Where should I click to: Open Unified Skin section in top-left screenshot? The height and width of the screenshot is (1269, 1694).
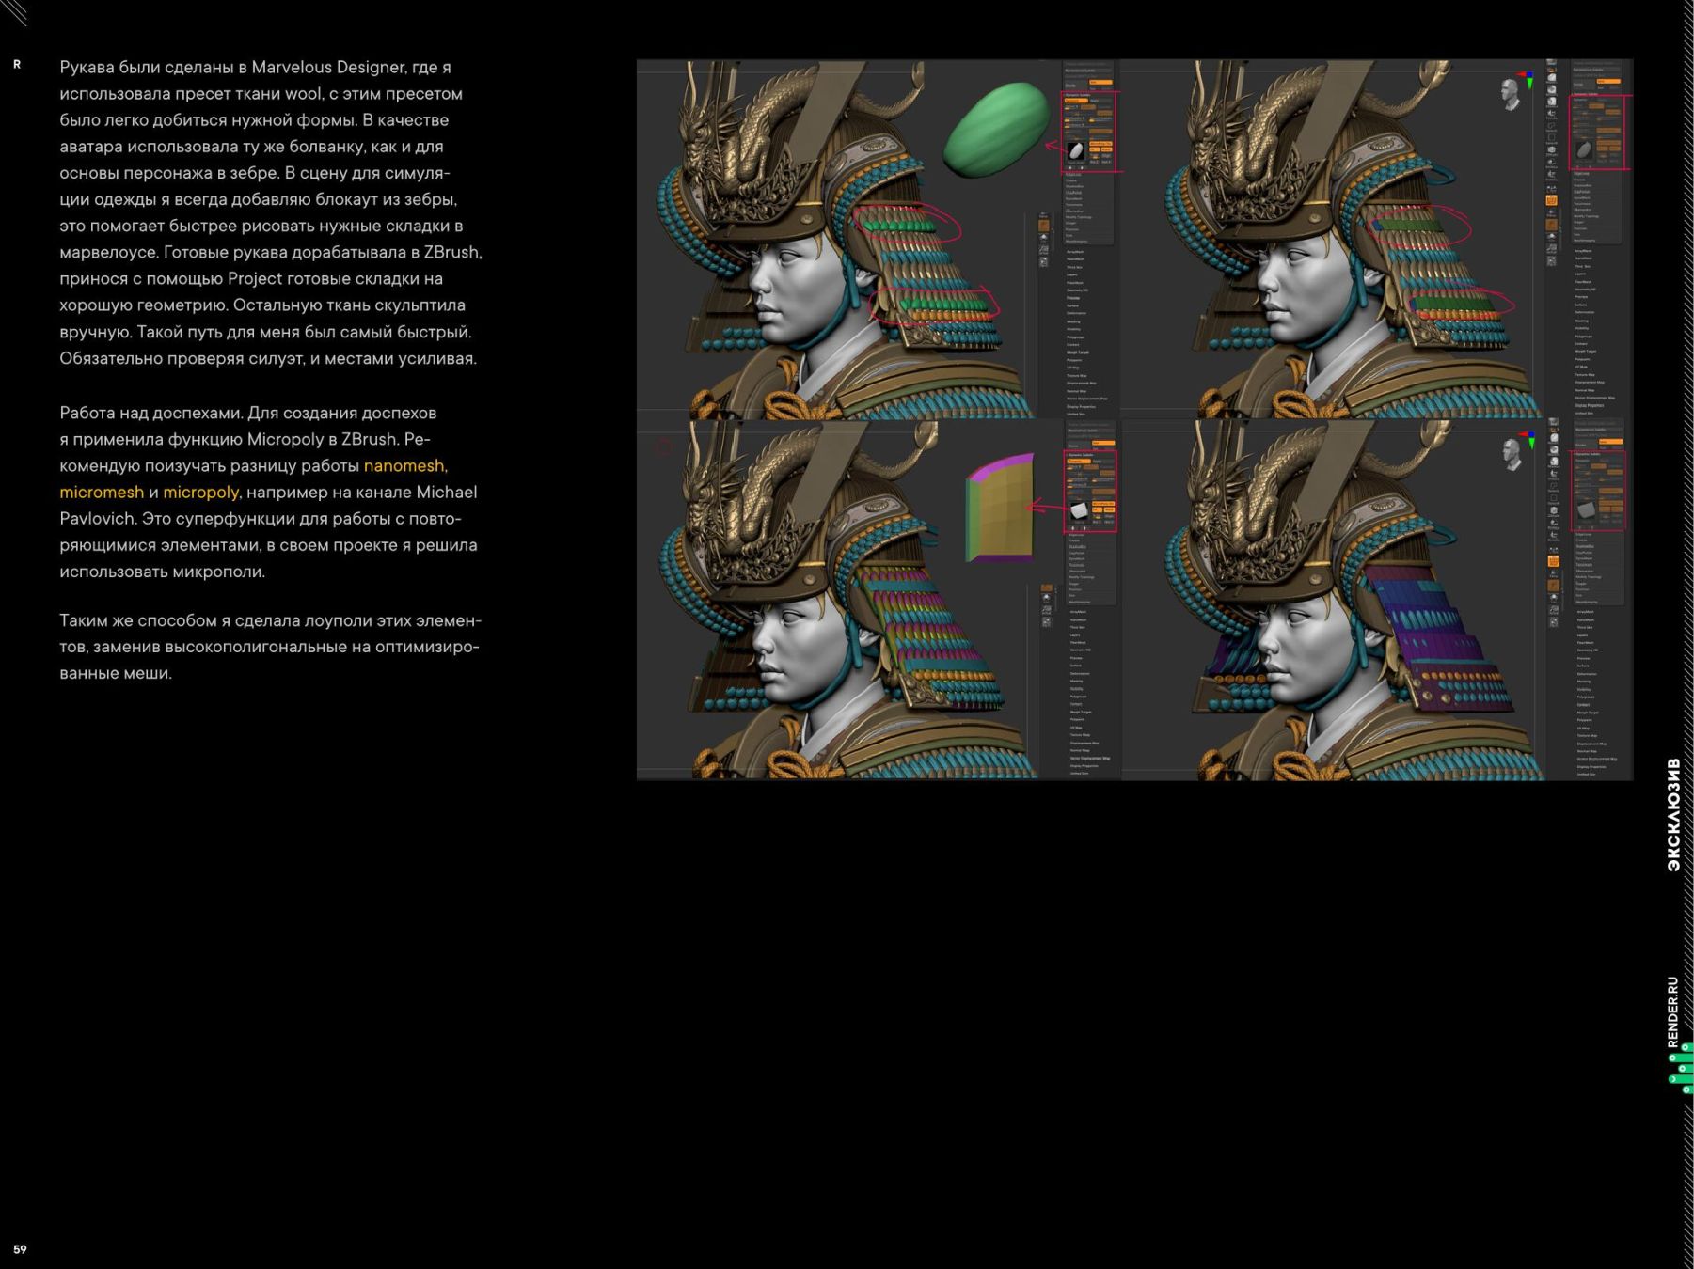coord(1075,414)
